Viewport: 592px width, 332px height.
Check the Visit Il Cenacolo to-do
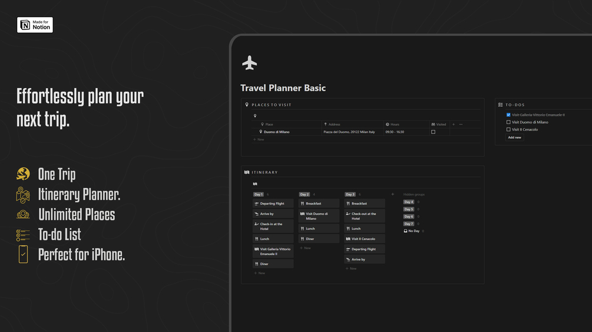point(508,129)
